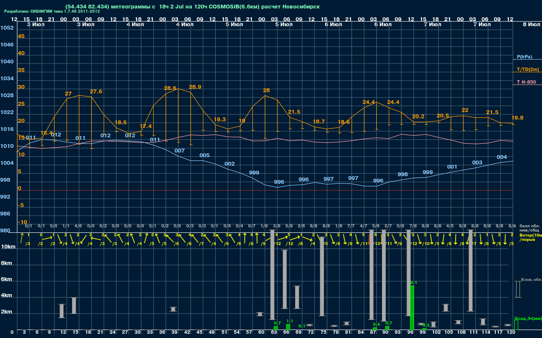Click the 20.5 temperature label

point(442,115)
